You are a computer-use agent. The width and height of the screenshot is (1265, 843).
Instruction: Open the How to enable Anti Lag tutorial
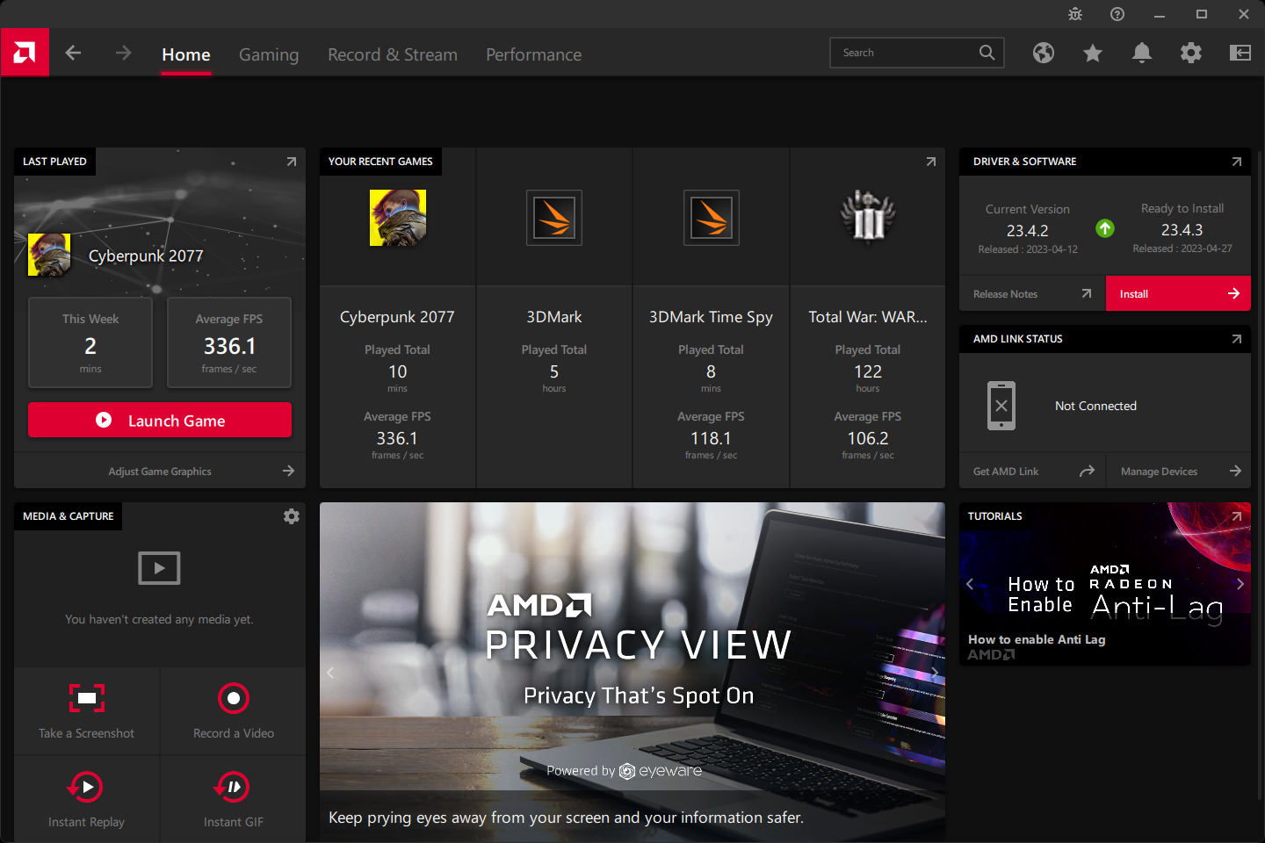pyautogui.click(x=1105, y=584)
